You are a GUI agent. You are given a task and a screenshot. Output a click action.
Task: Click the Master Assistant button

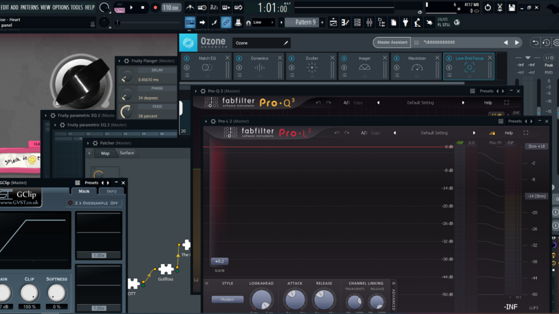pos(392,42)
